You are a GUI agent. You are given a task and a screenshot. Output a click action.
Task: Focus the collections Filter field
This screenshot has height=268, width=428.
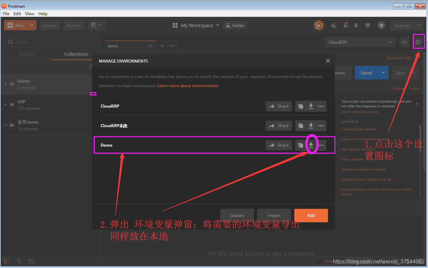(x=51, y=42)
